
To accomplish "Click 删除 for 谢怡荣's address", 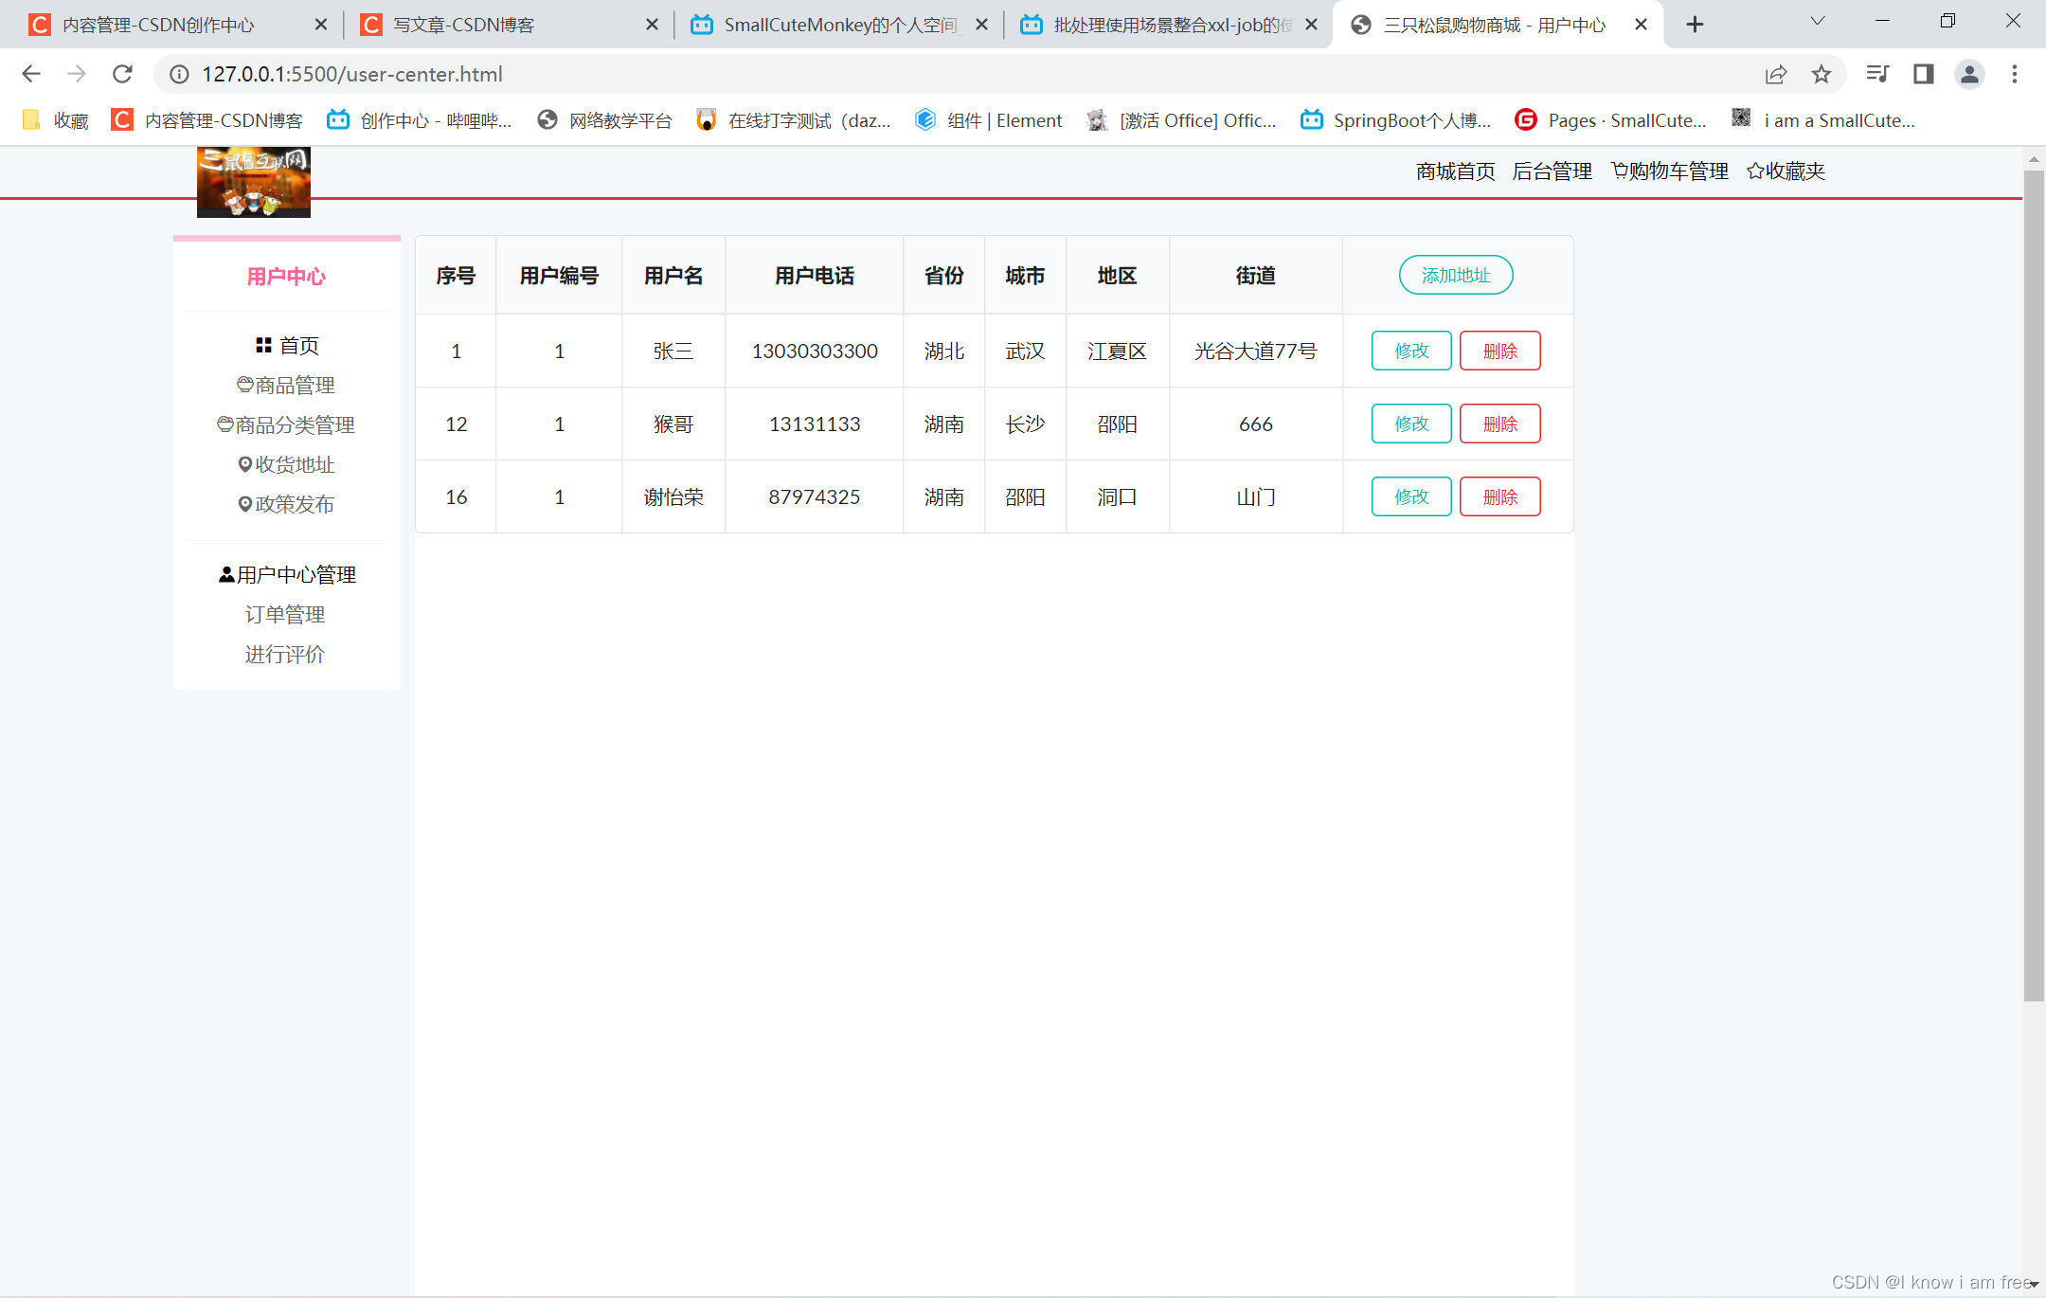I will coord(1500,496).
